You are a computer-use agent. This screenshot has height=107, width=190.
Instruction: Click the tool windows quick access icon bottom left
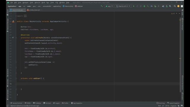(8, 106)
